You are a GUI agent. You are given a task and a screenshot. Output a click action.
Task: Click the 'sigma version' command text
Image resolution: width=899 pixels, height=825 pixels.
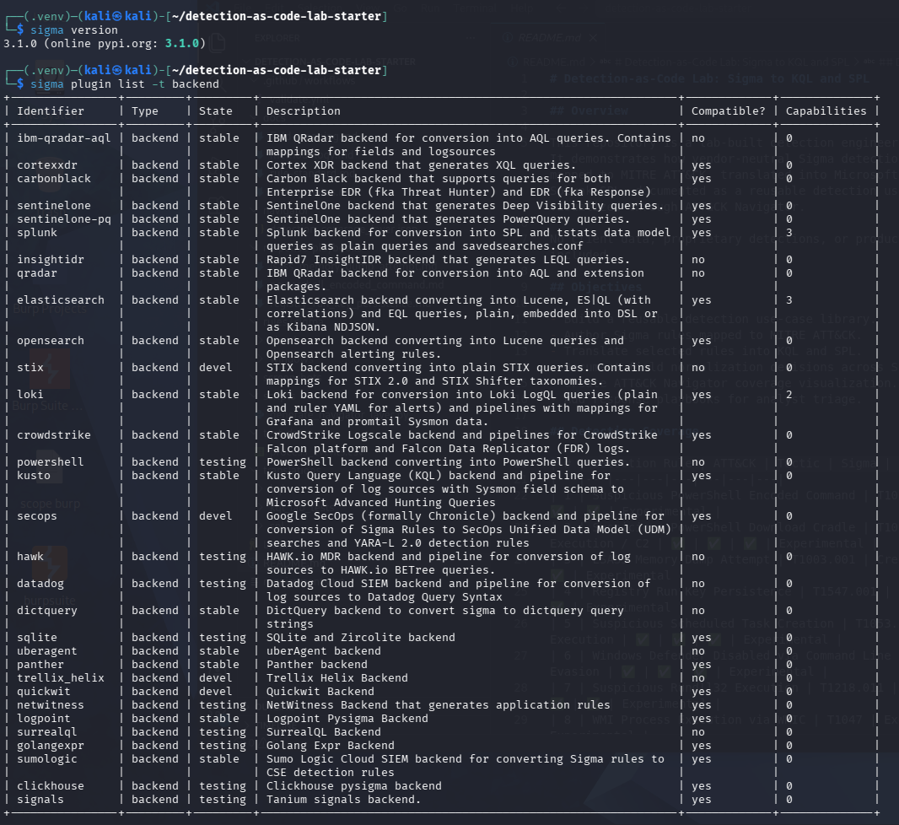[74, 30]
